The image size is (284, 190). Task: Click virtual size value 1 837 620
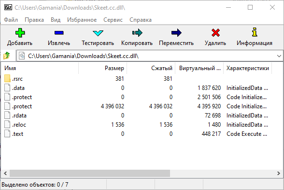209,88
